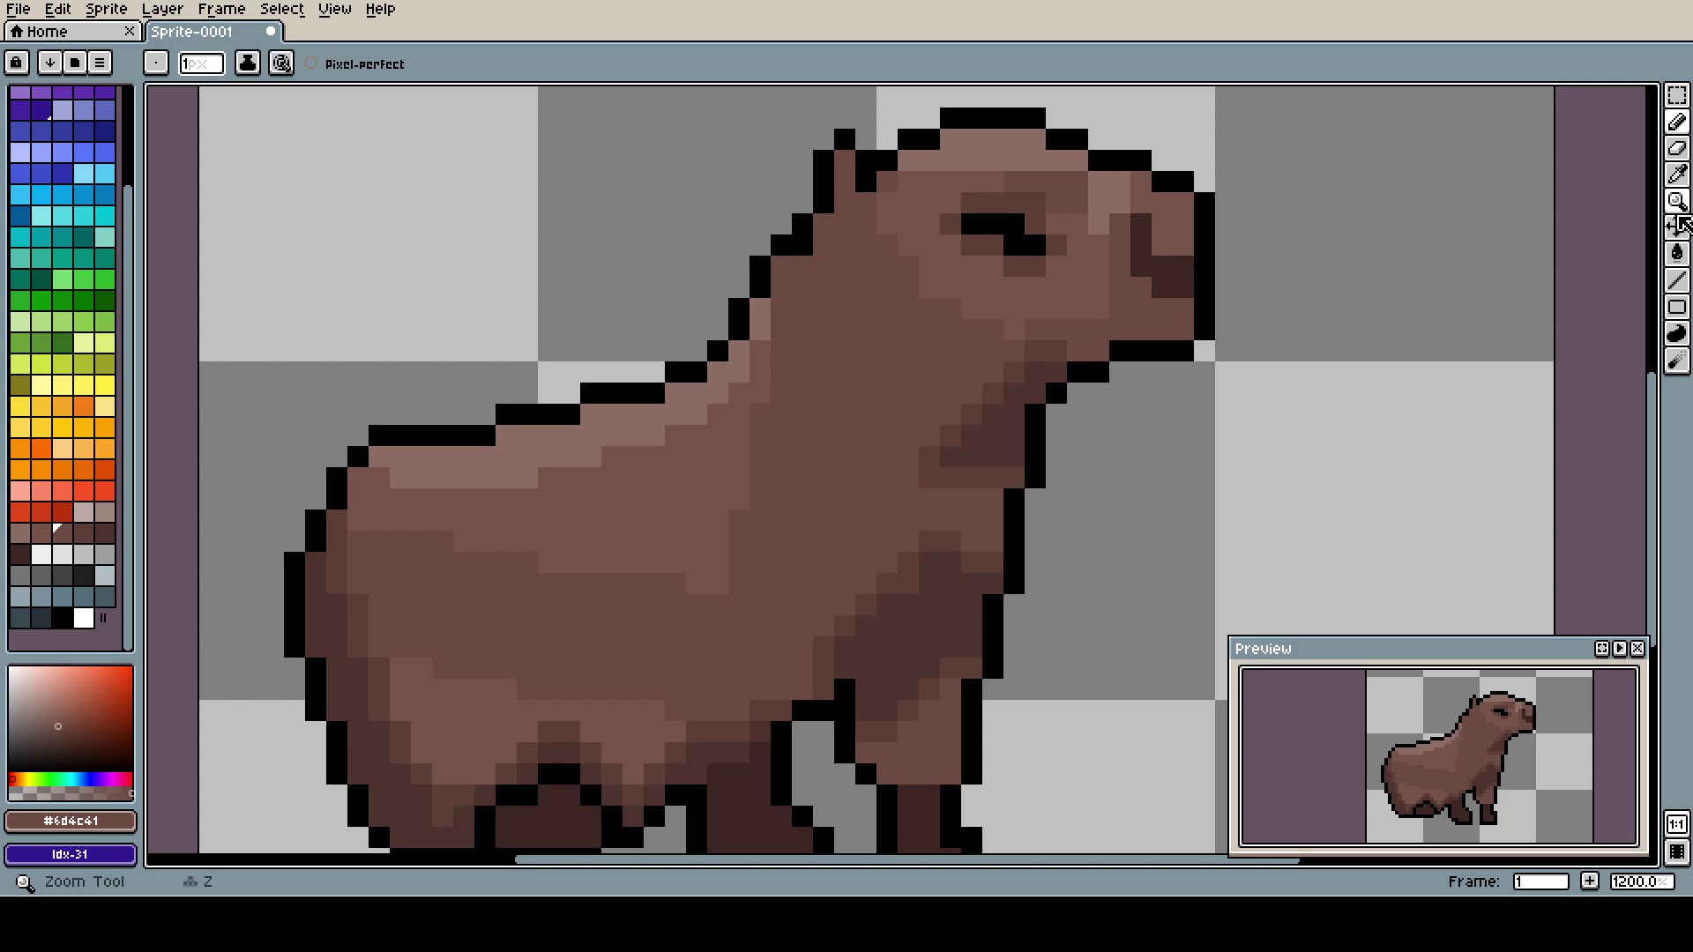Enable the Pixel-perfect checkbox
Viewport: 1693px width, 952px height.
click(311, 63)
